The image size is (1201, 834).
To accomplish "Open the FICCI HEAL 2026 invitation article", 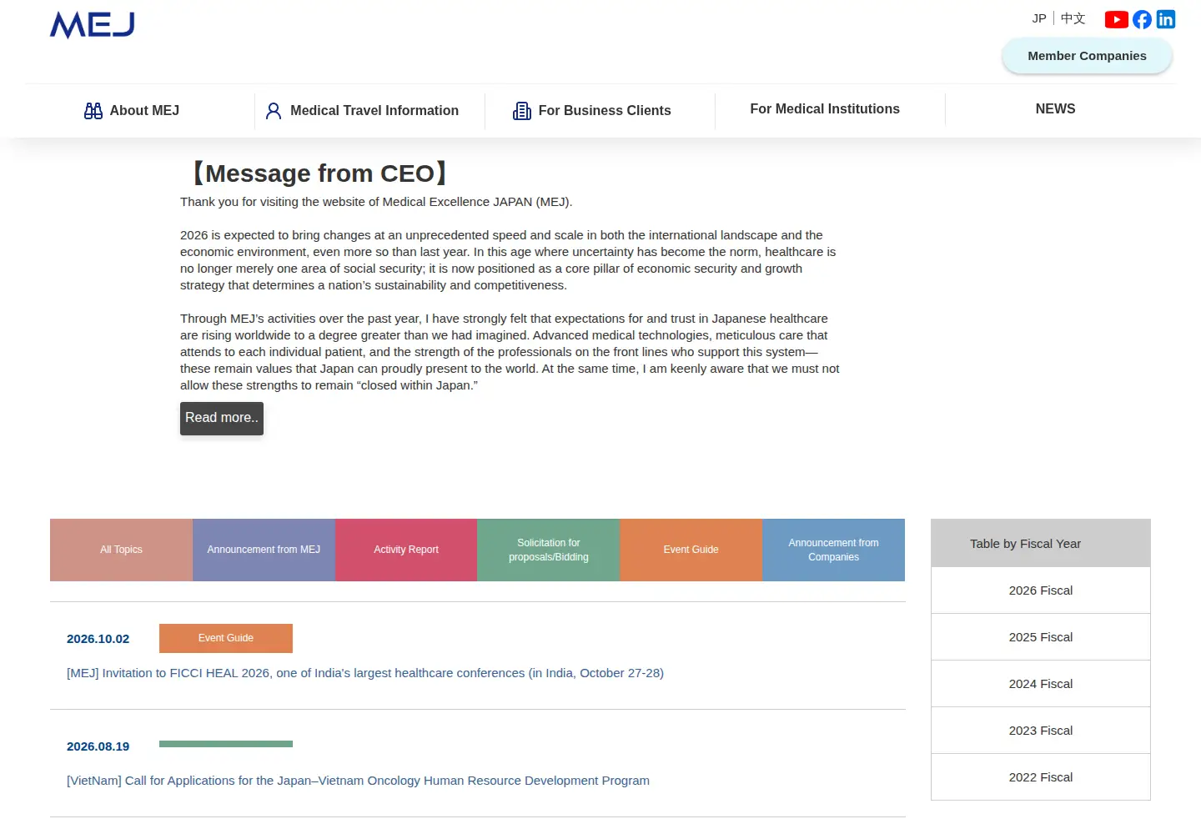I will [365, 673].
